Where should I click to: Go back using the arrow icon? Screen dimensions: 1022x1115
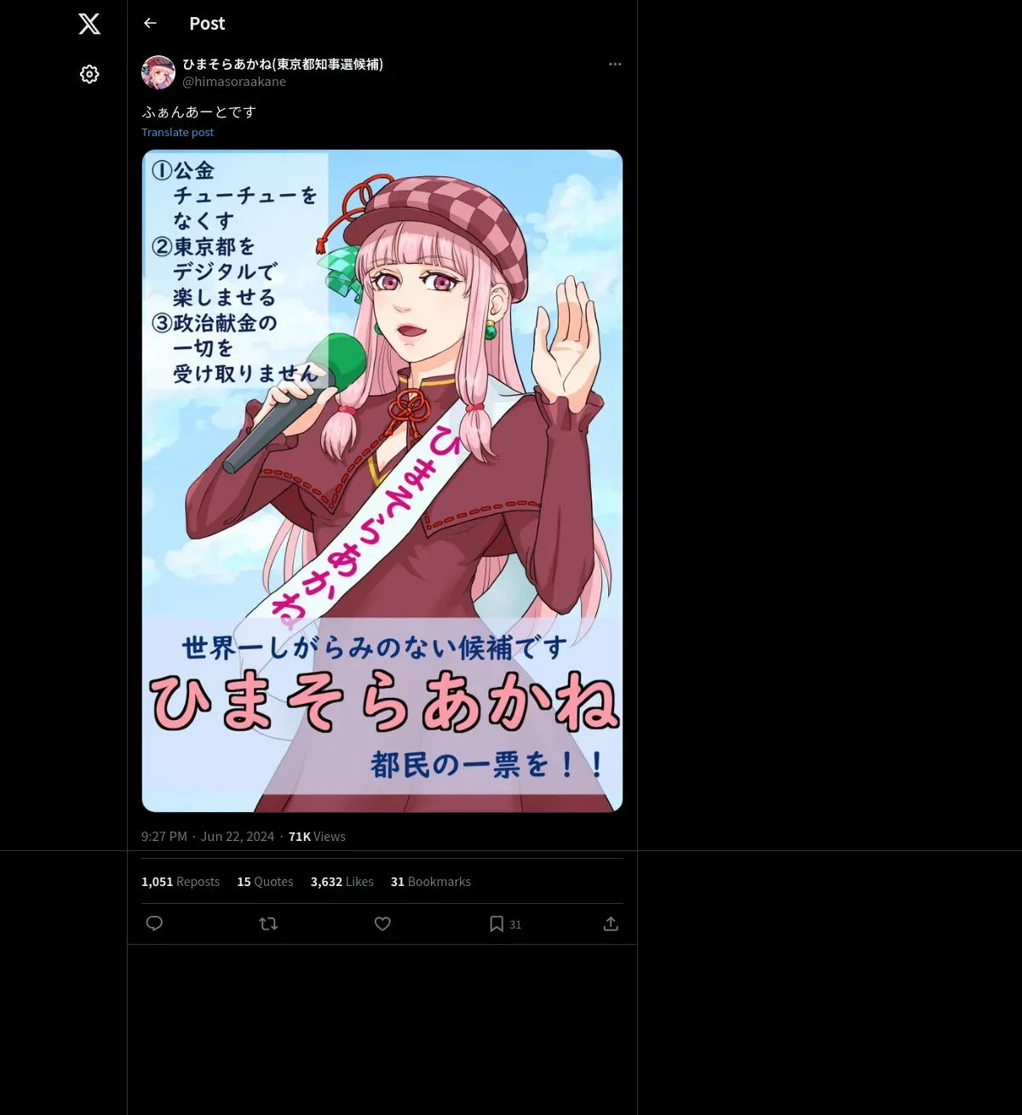click(150, 23)
